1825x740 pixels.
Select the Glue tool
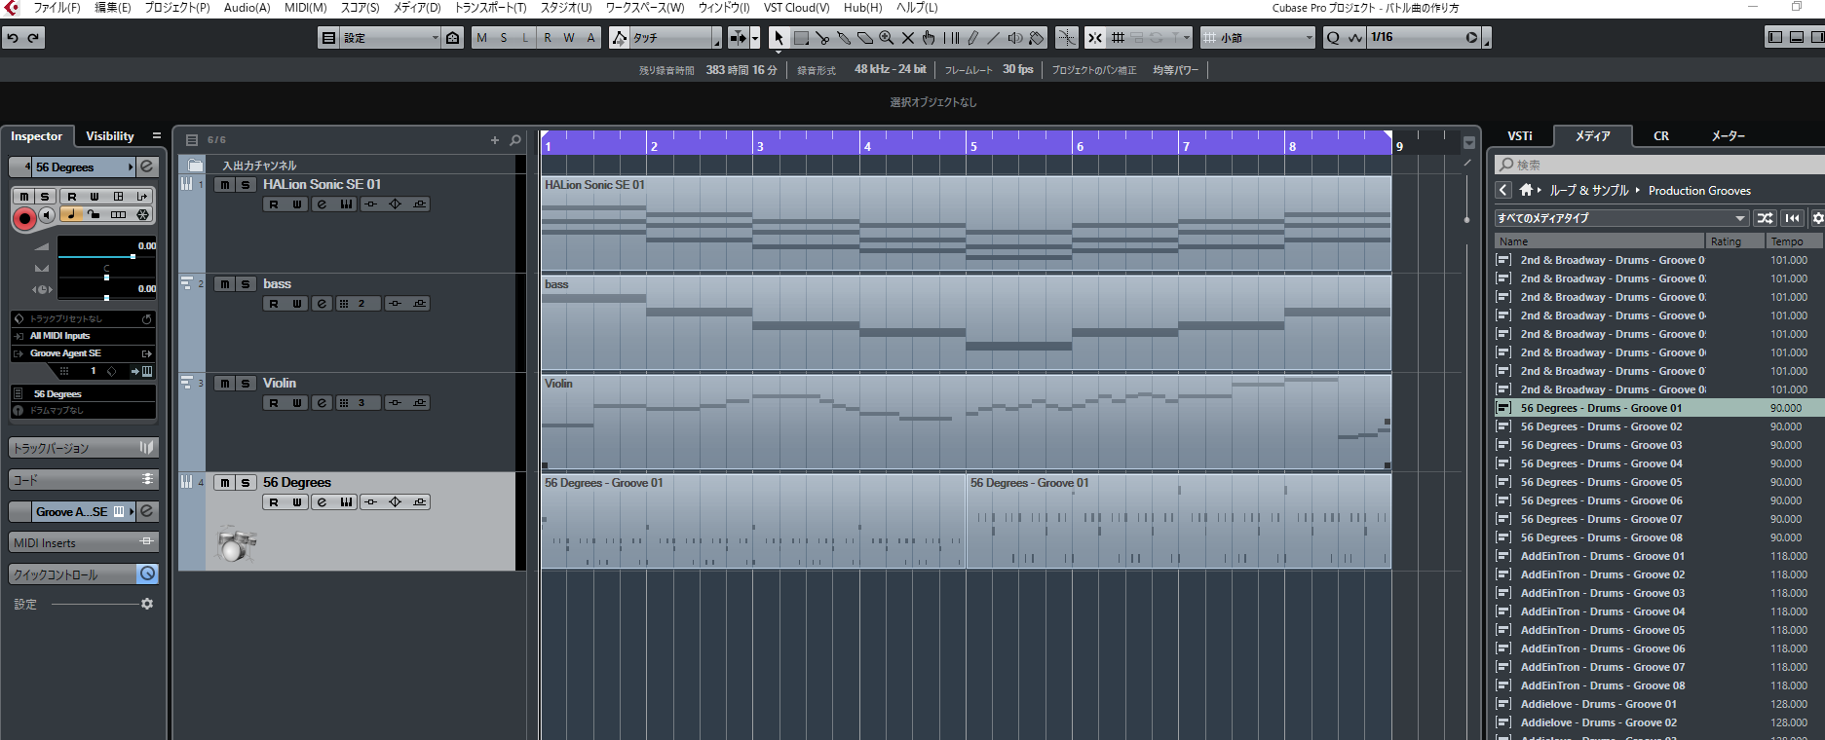pyautogui.click(x=844, y=38)
